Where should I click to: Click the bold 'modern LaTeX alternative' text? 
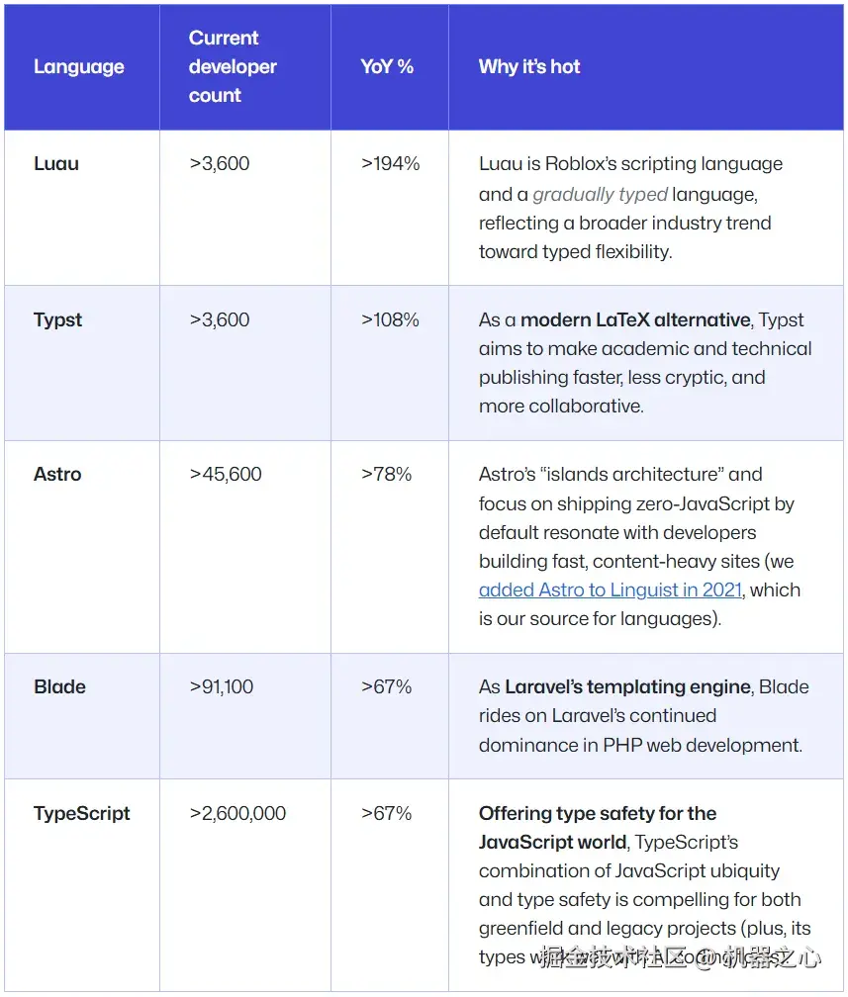click(x=635, y=320)
